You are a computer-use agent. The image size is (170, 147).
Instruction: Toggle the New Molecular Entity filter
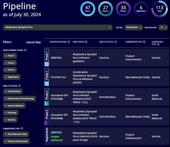tap(16, 134)
